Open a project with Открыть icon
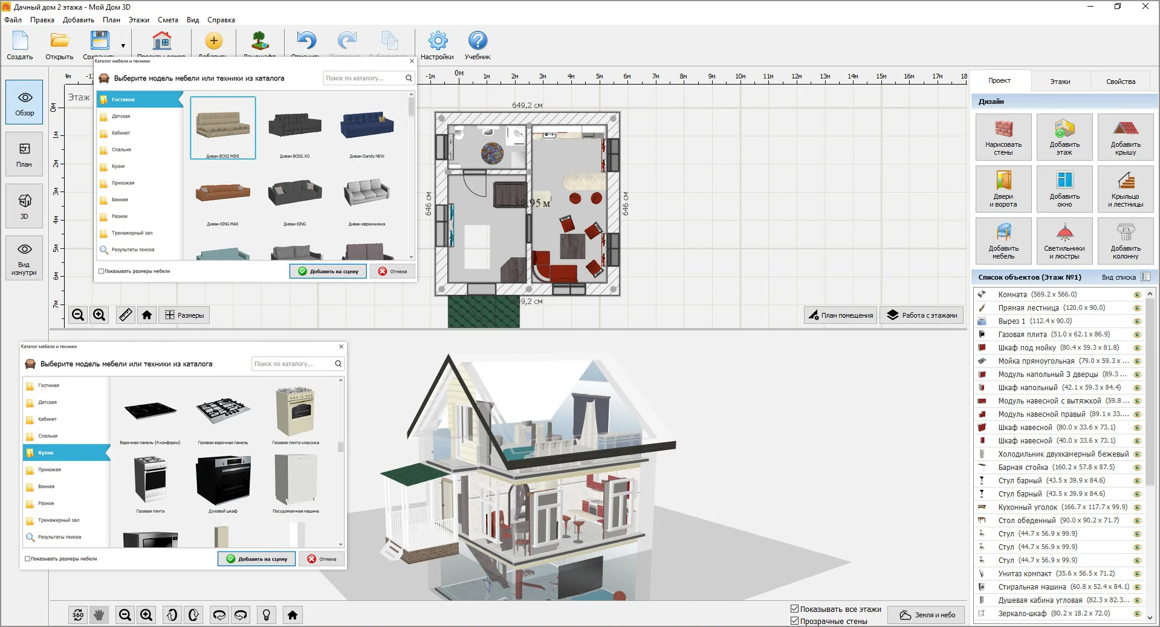The width and height of the screenshot is (1160, 627). coord(59,45)
